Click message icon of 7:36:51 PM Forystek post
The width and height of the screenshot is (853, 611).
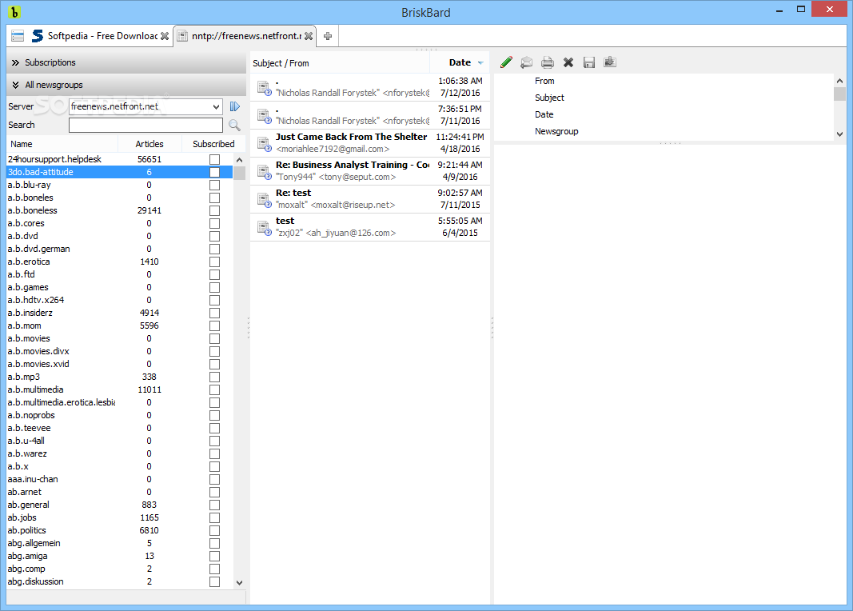point(265,116)
